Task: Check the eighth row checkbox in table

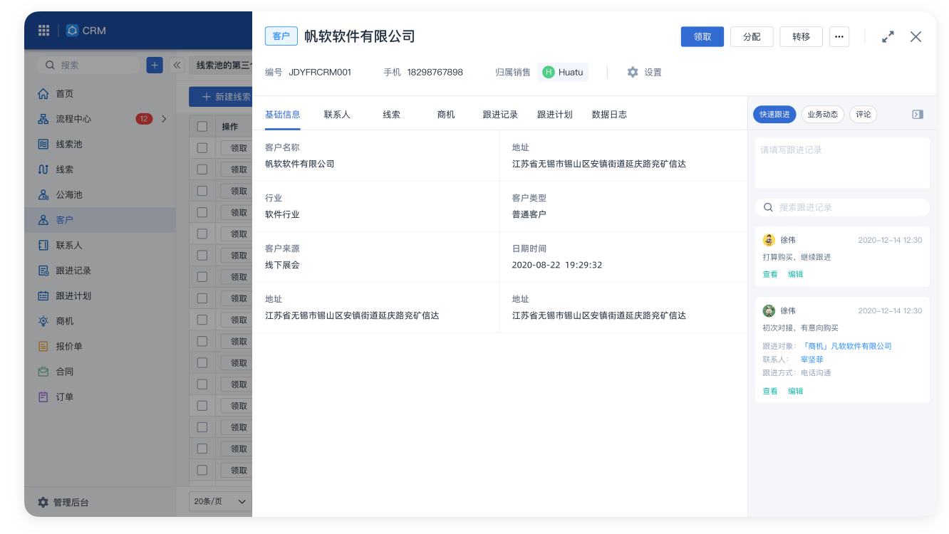Action: [202, 298]
